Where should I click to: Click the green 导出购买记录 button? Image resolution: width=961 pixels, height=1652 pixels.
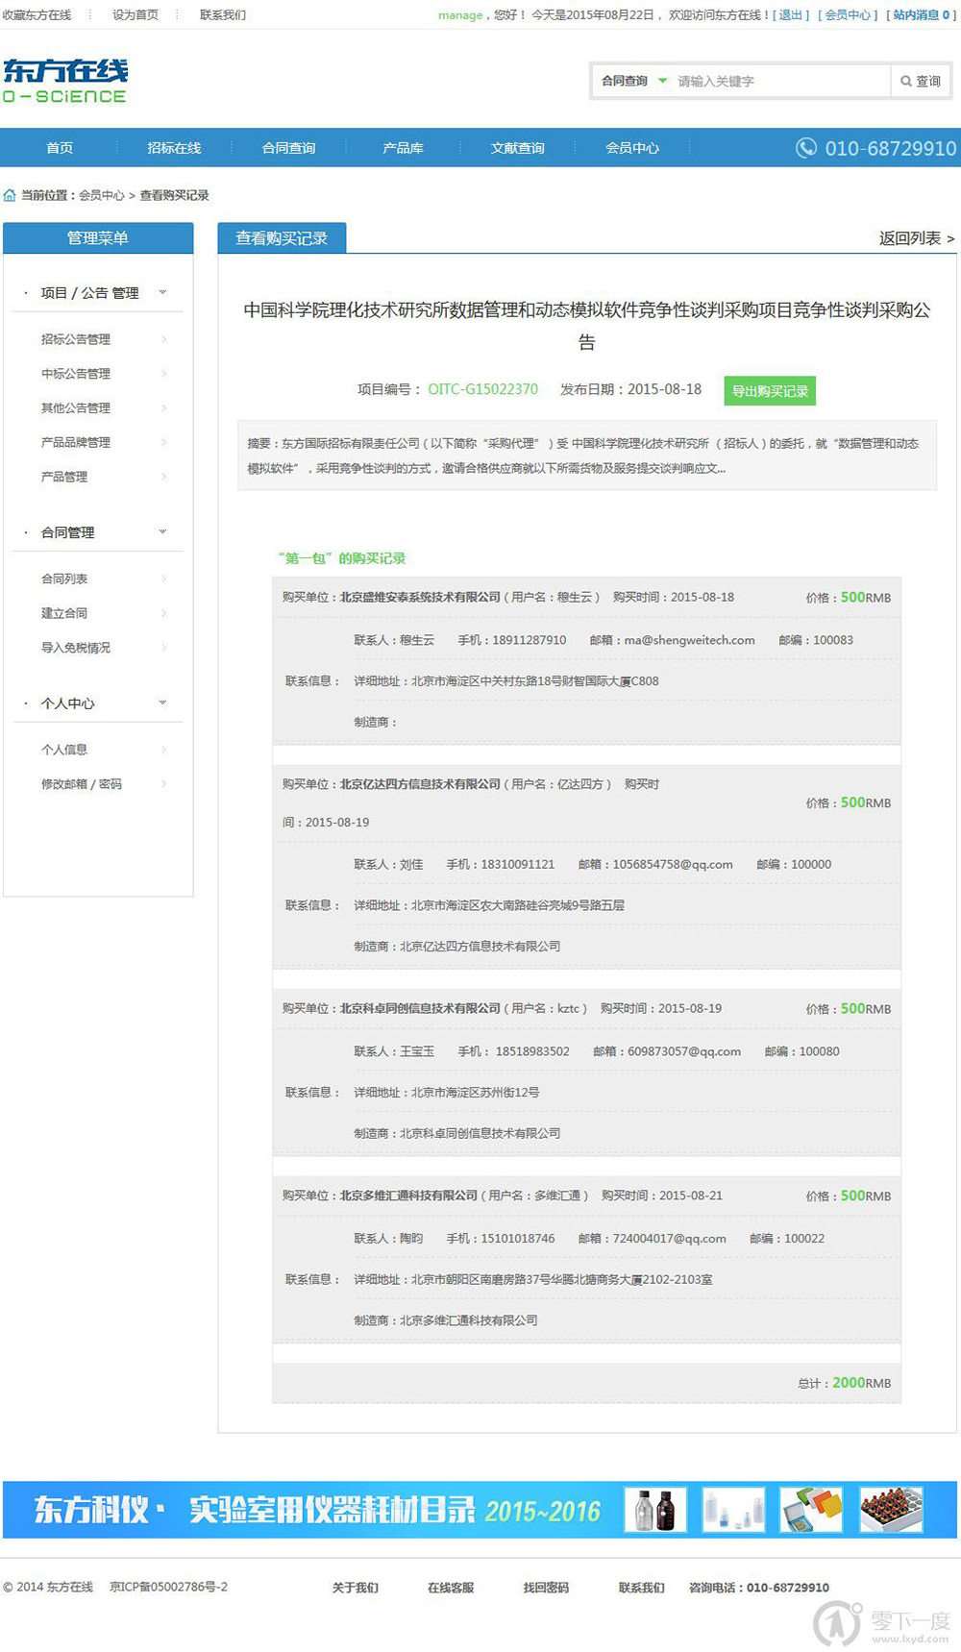coord(770,391)
